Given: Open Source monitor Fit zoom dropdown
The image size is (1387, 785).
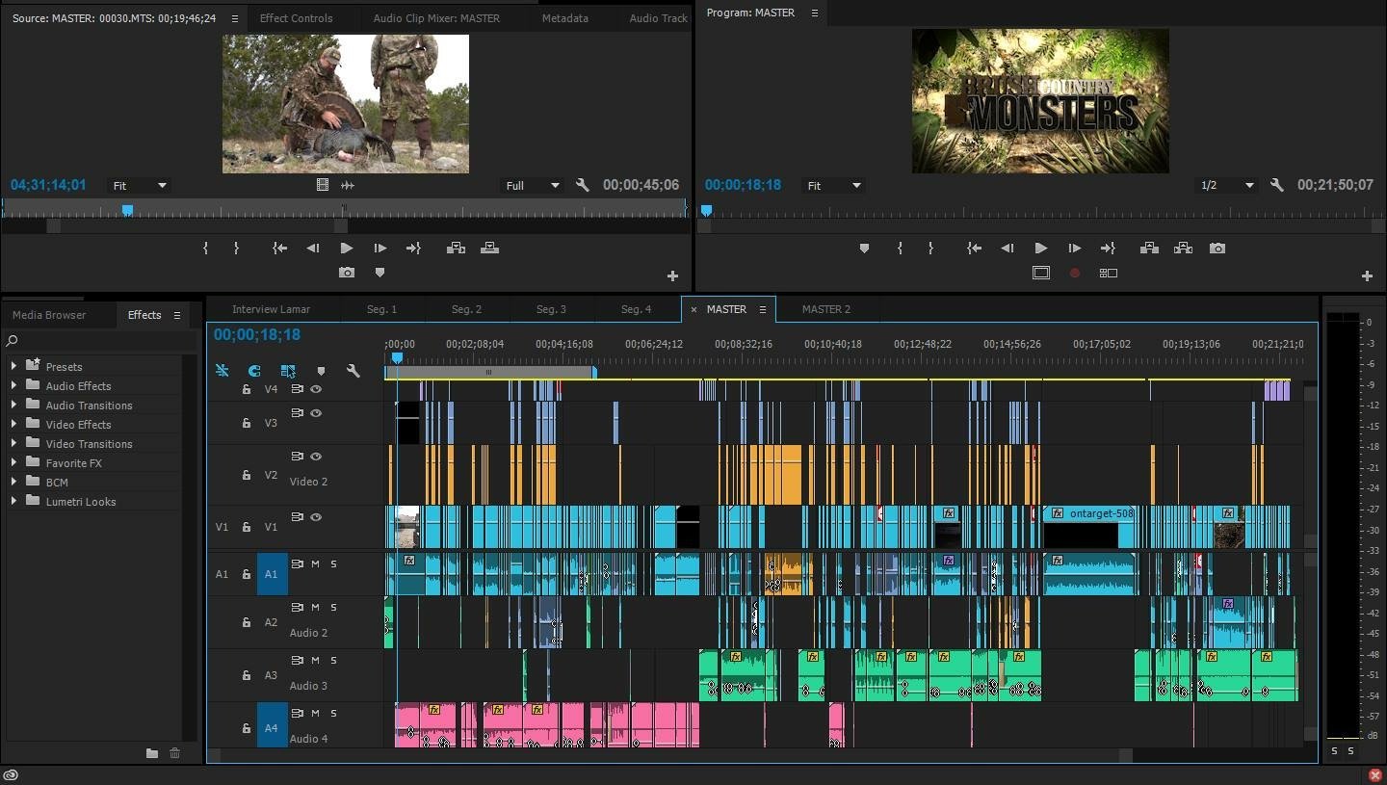Looking at the screenshot, I should coord(140,185).
